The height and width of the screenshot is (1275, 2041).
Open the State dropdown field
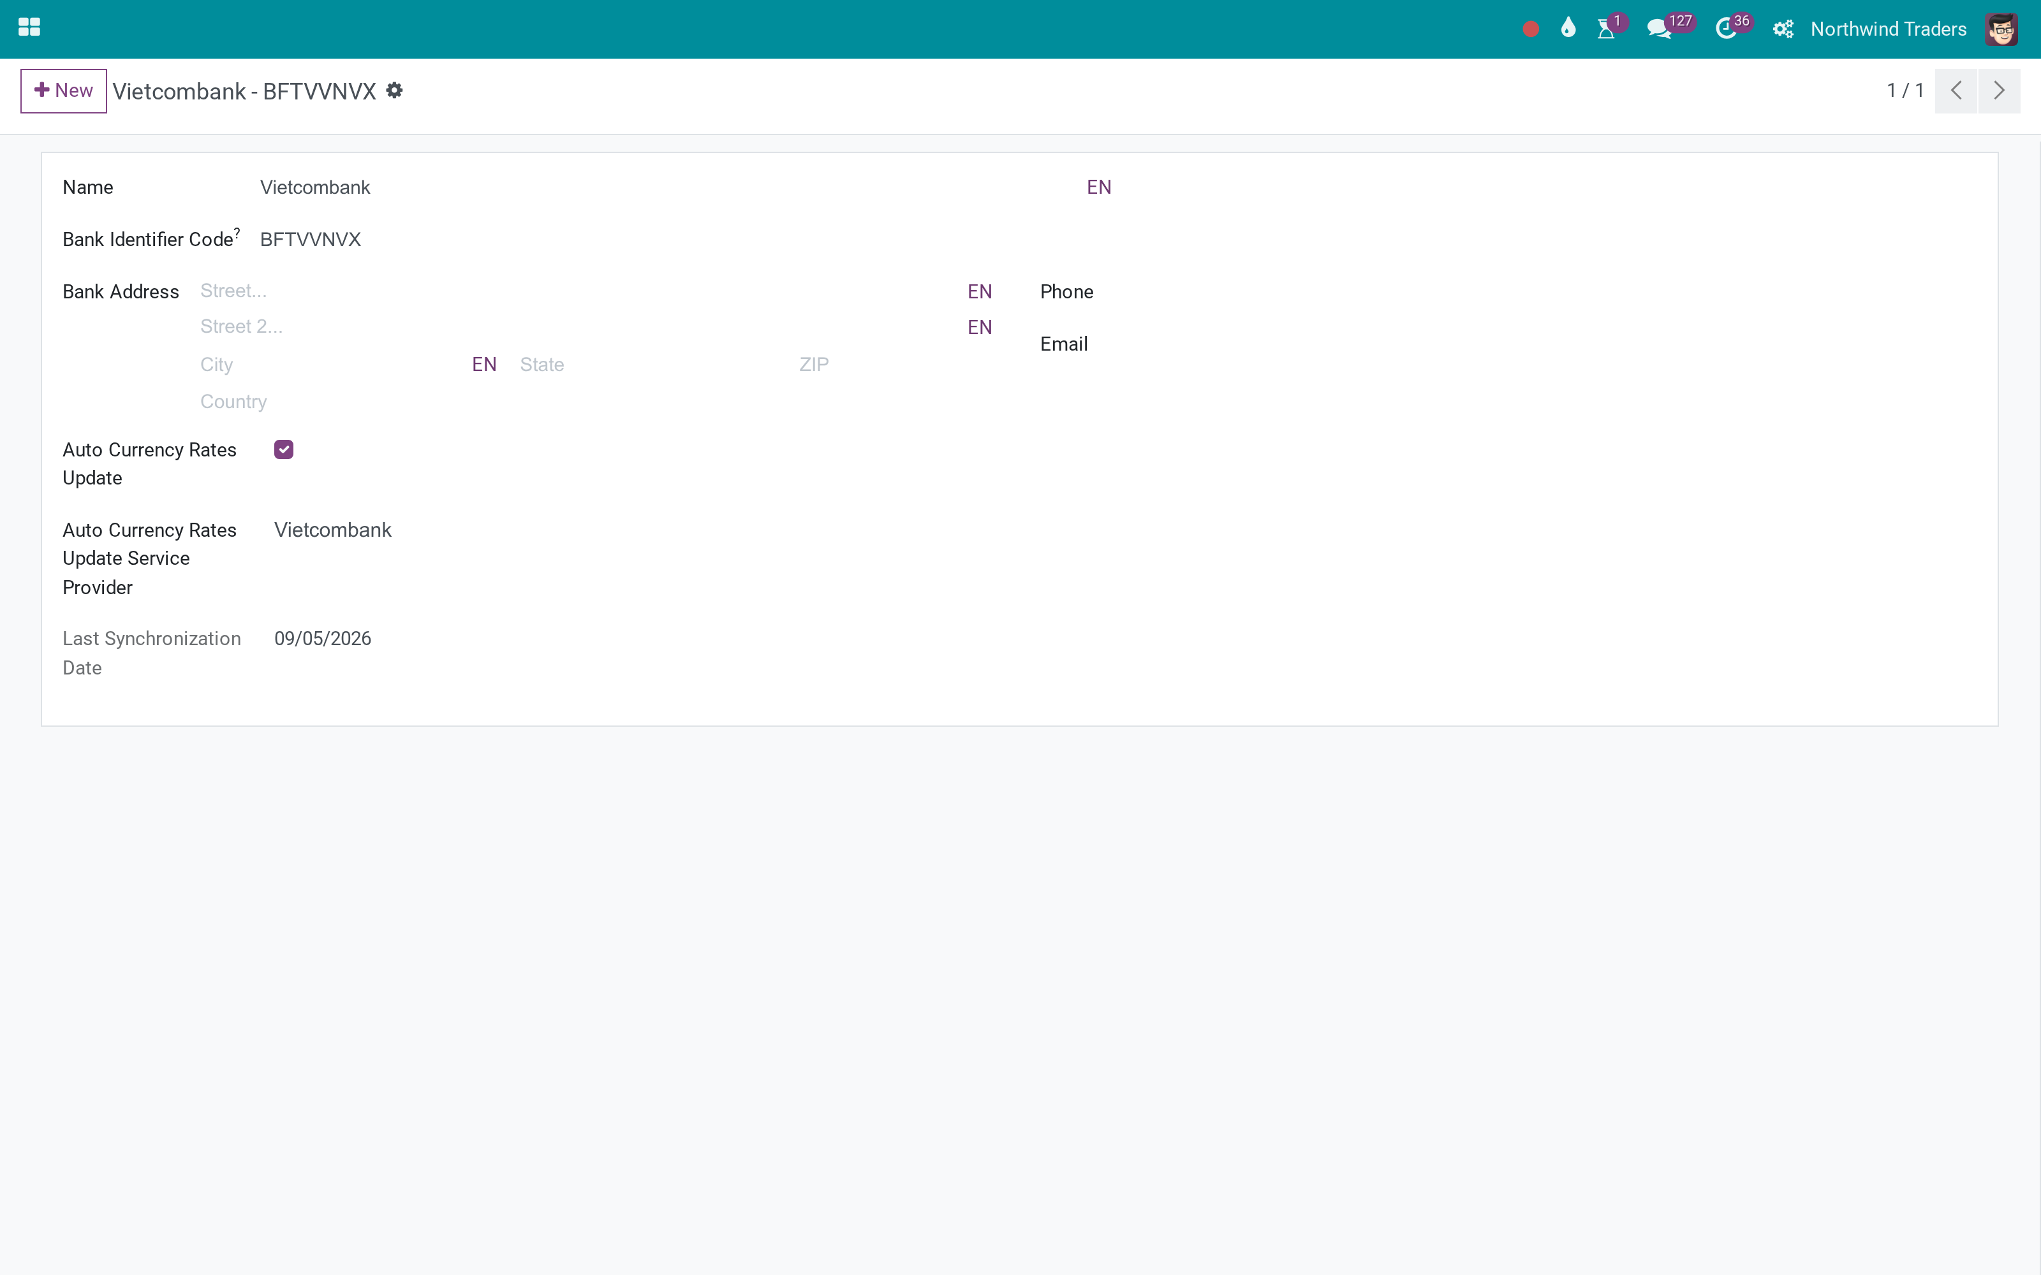(x=652, y=364)
